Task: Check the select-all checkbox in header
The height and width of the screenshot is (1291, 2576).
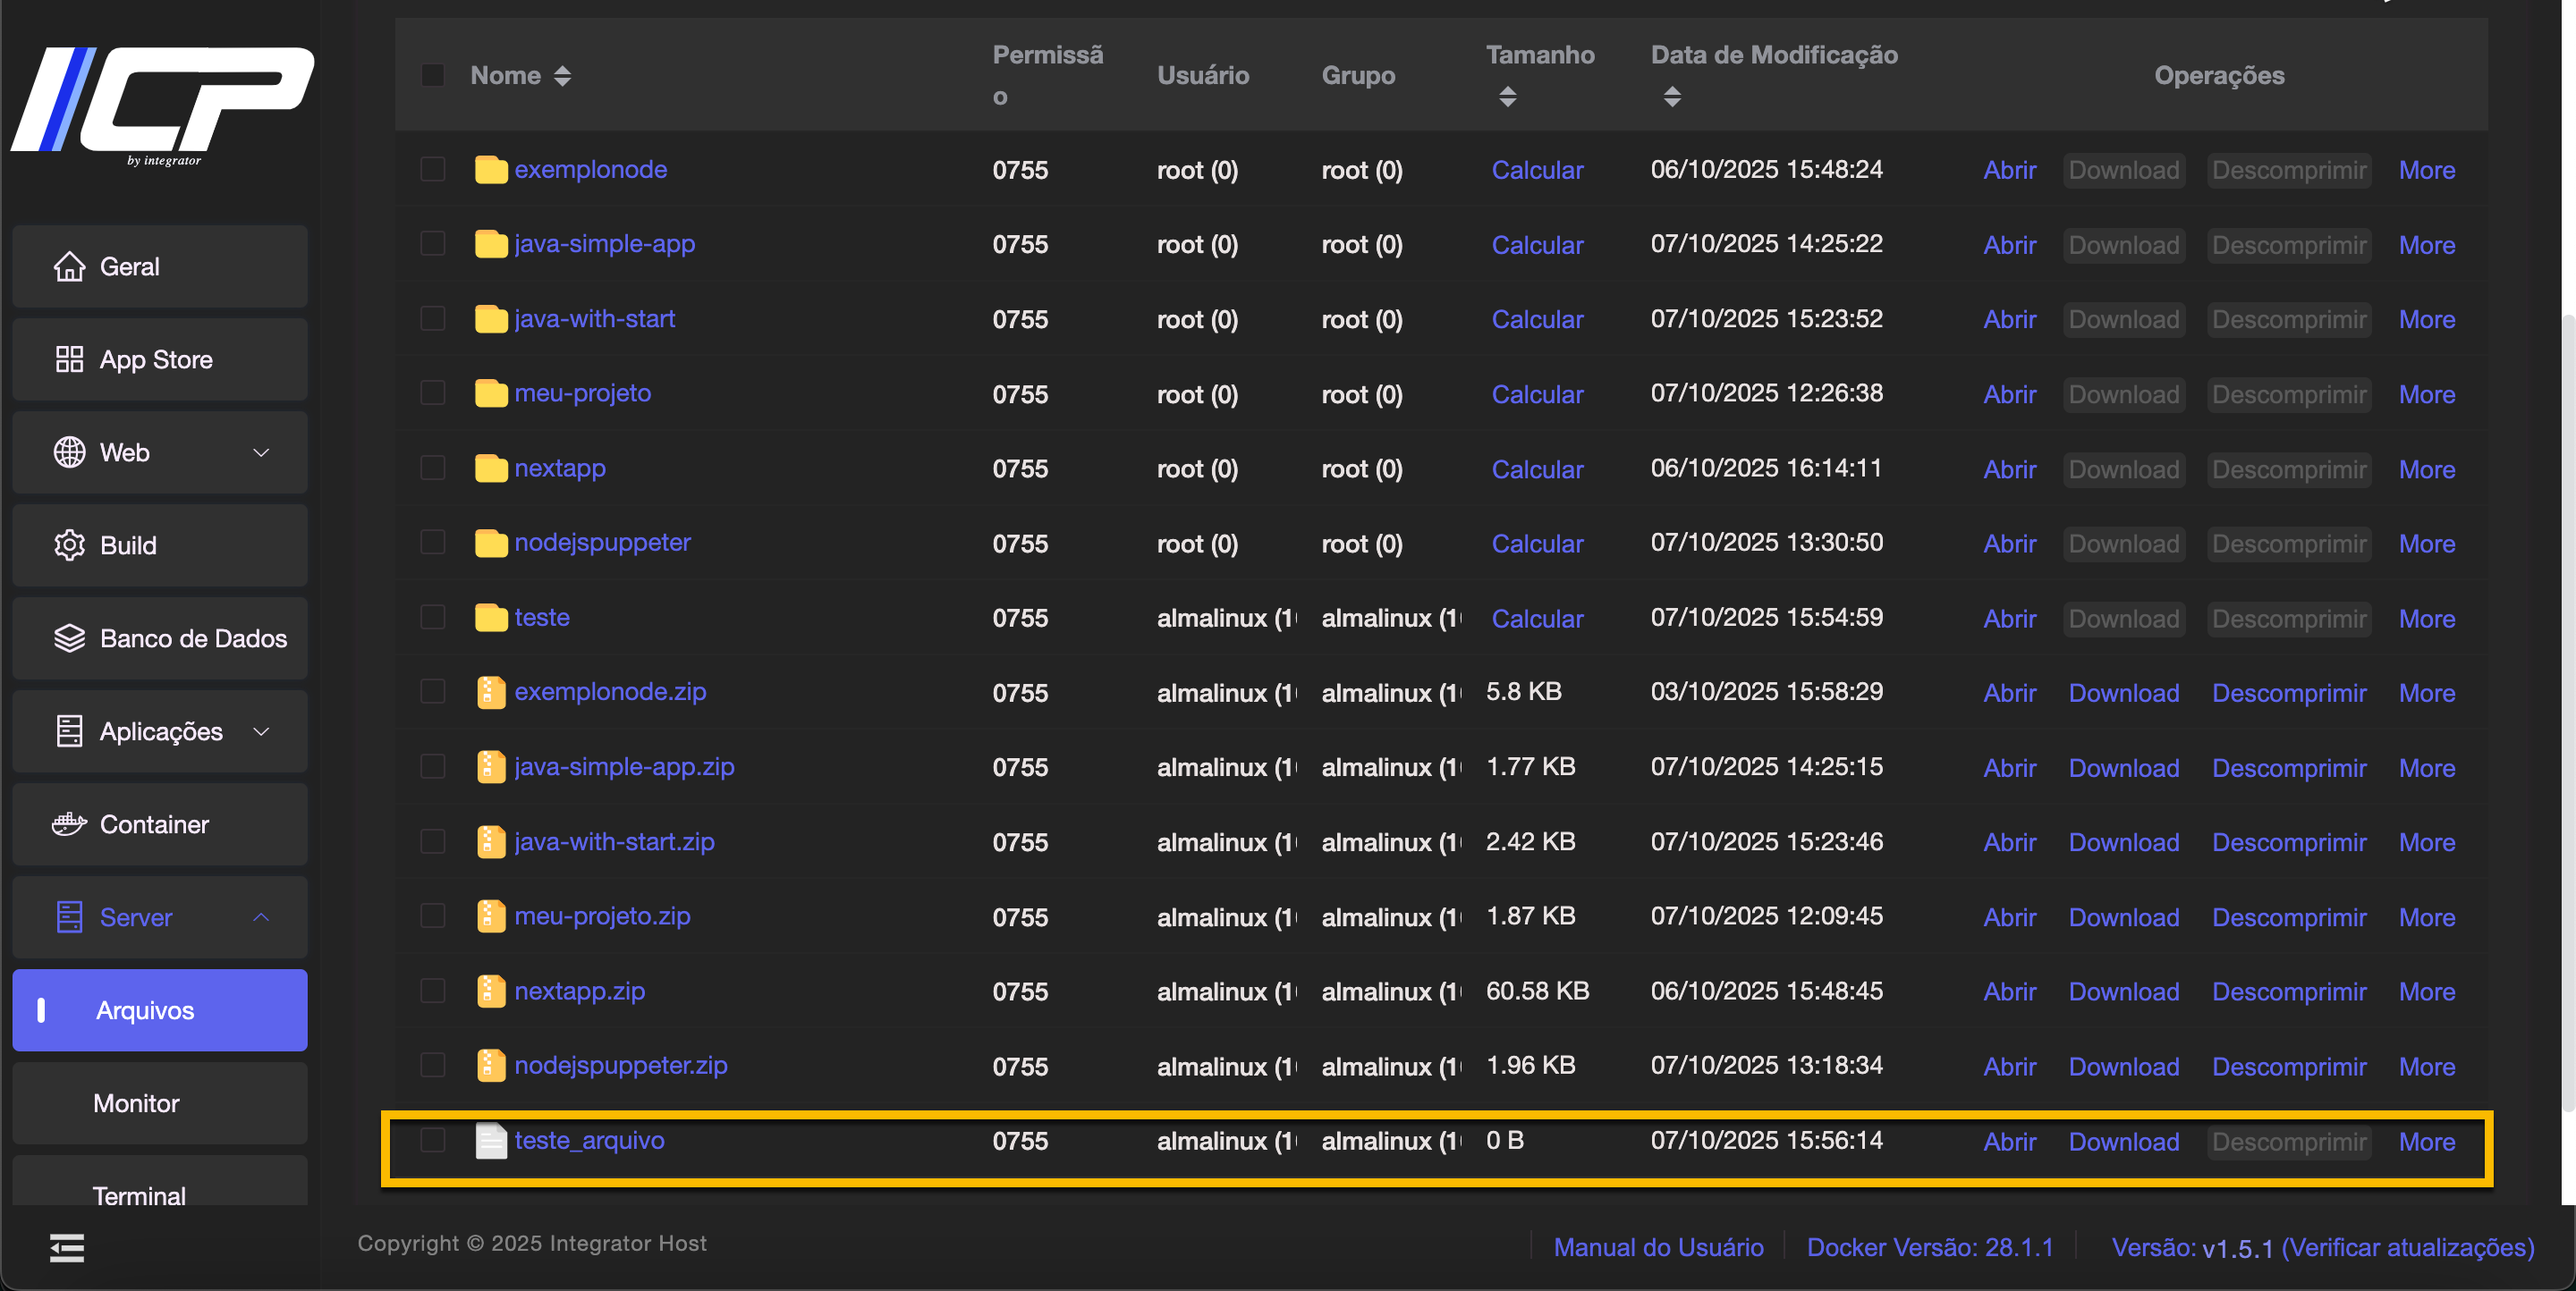Action: (432, 76)
